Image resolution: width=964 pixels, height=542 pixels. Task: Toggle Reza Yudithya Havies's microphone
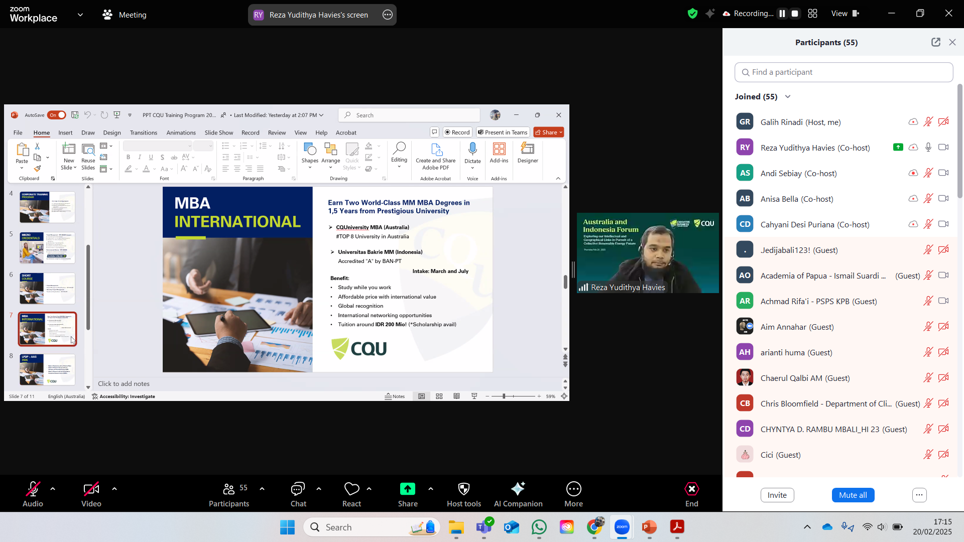point(928,148)
